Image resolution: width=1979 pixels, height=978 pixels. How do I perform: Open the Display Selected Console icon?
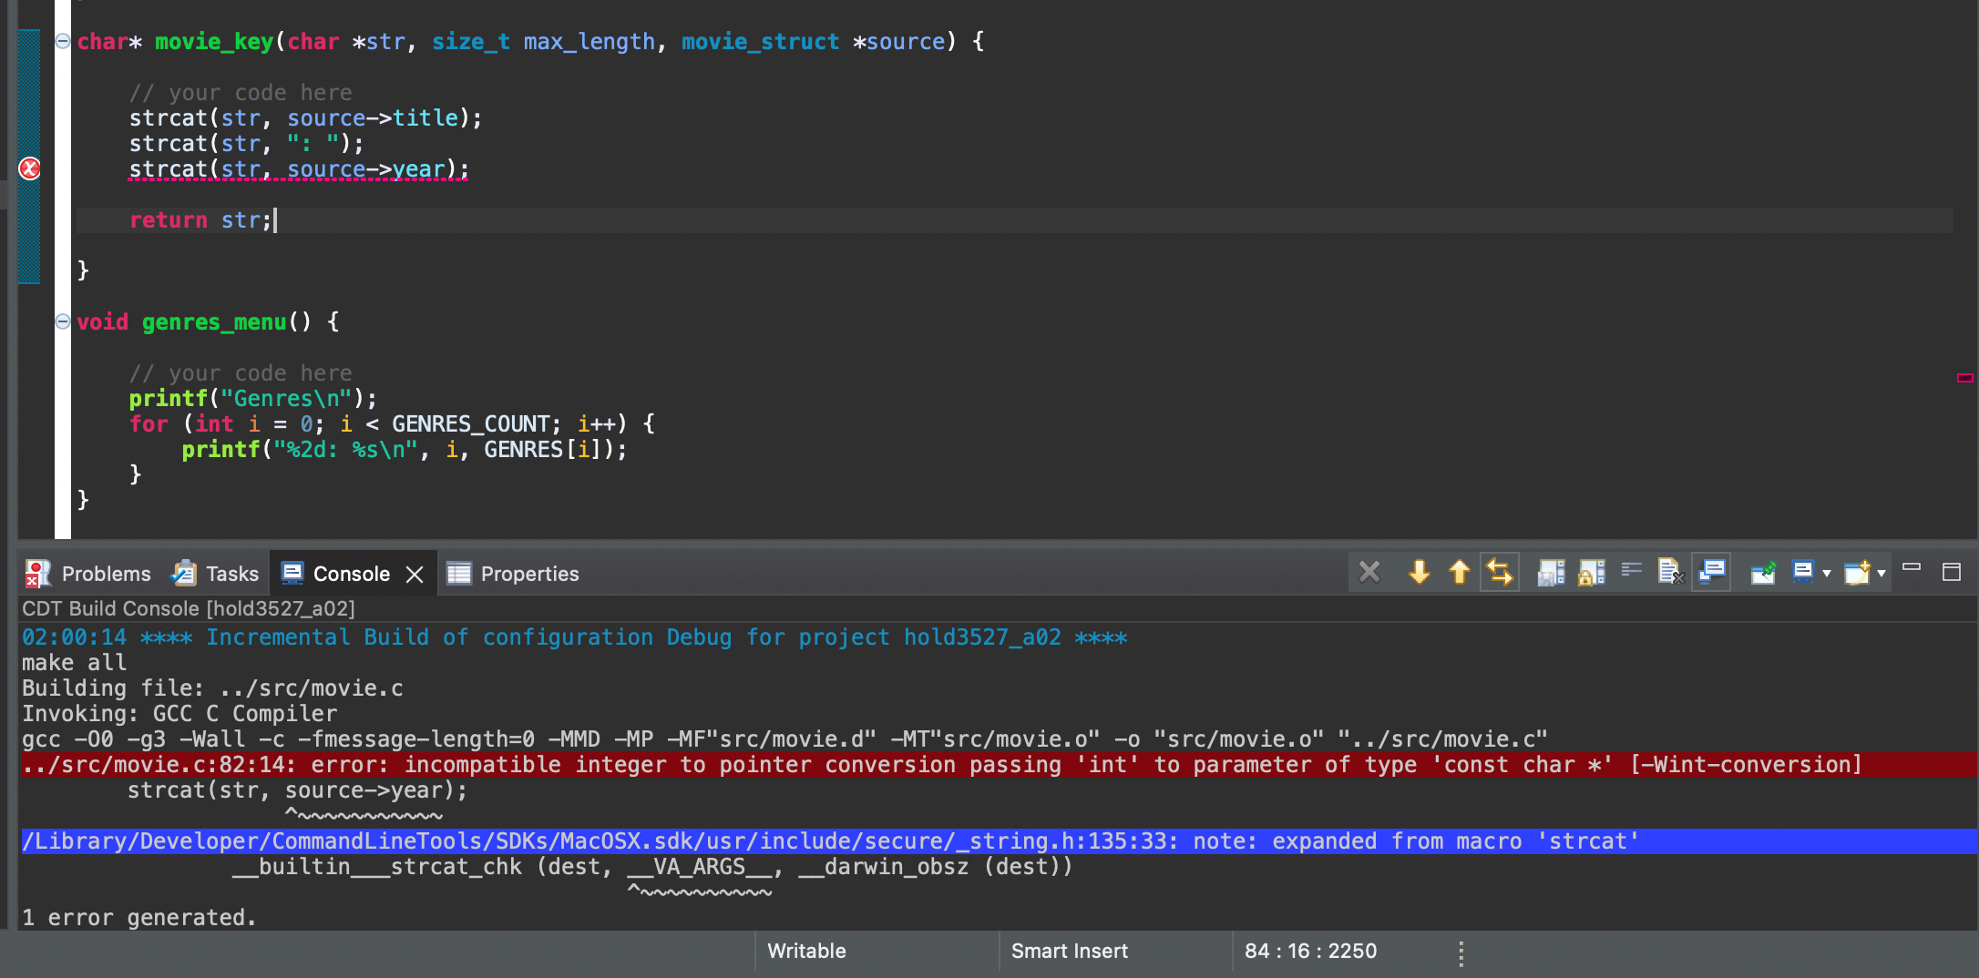[1712, 572]
